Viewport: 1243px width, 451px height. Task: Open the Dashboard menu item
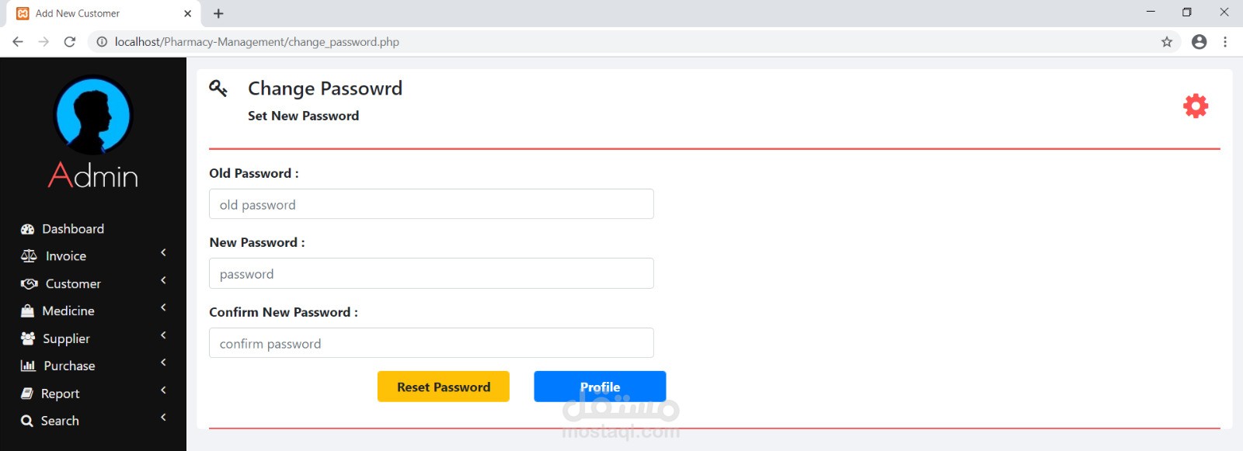pos(73,229)
